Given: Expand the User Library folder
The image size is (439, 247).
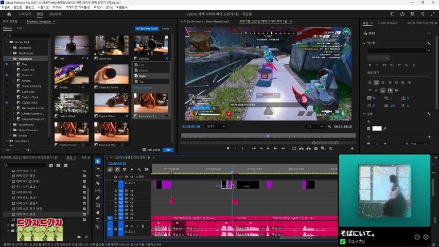Looking at the screenshot, I should pyautogui.click(x=7, y=141).
